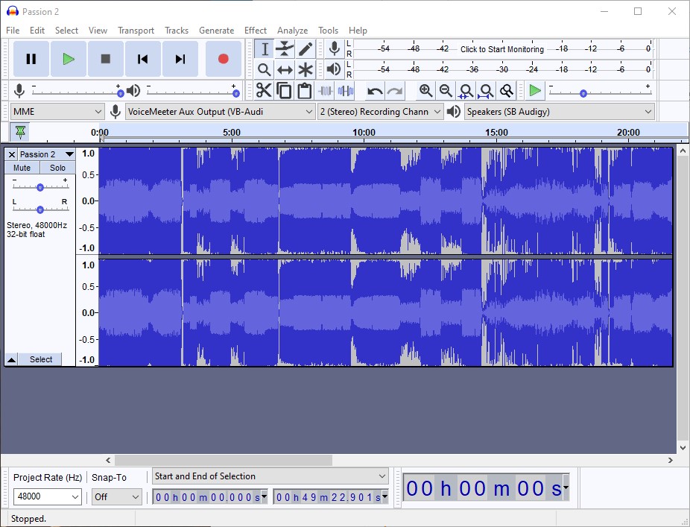The image size is (690, 527).
Task: Open the selection end time format arrow
Action: coord(384,497)
